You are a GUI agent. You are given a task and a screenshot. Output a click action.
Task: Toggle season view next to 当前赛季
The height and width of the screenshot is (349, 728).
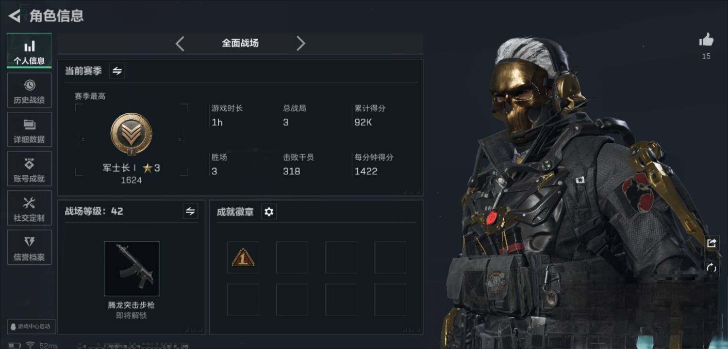[117, 71]
